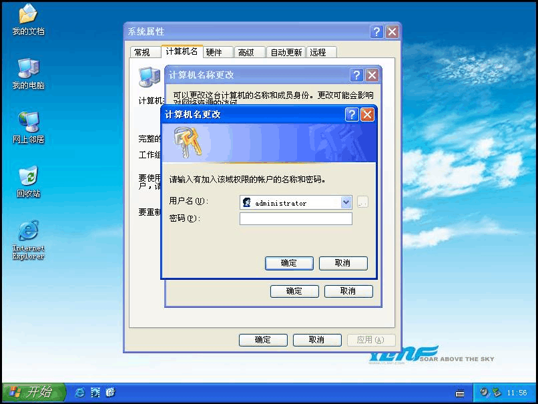This screenshot has width=538, height=404.
Task: Click Internet Explorer icon in quick launch
Action: (x=80, y=392)
